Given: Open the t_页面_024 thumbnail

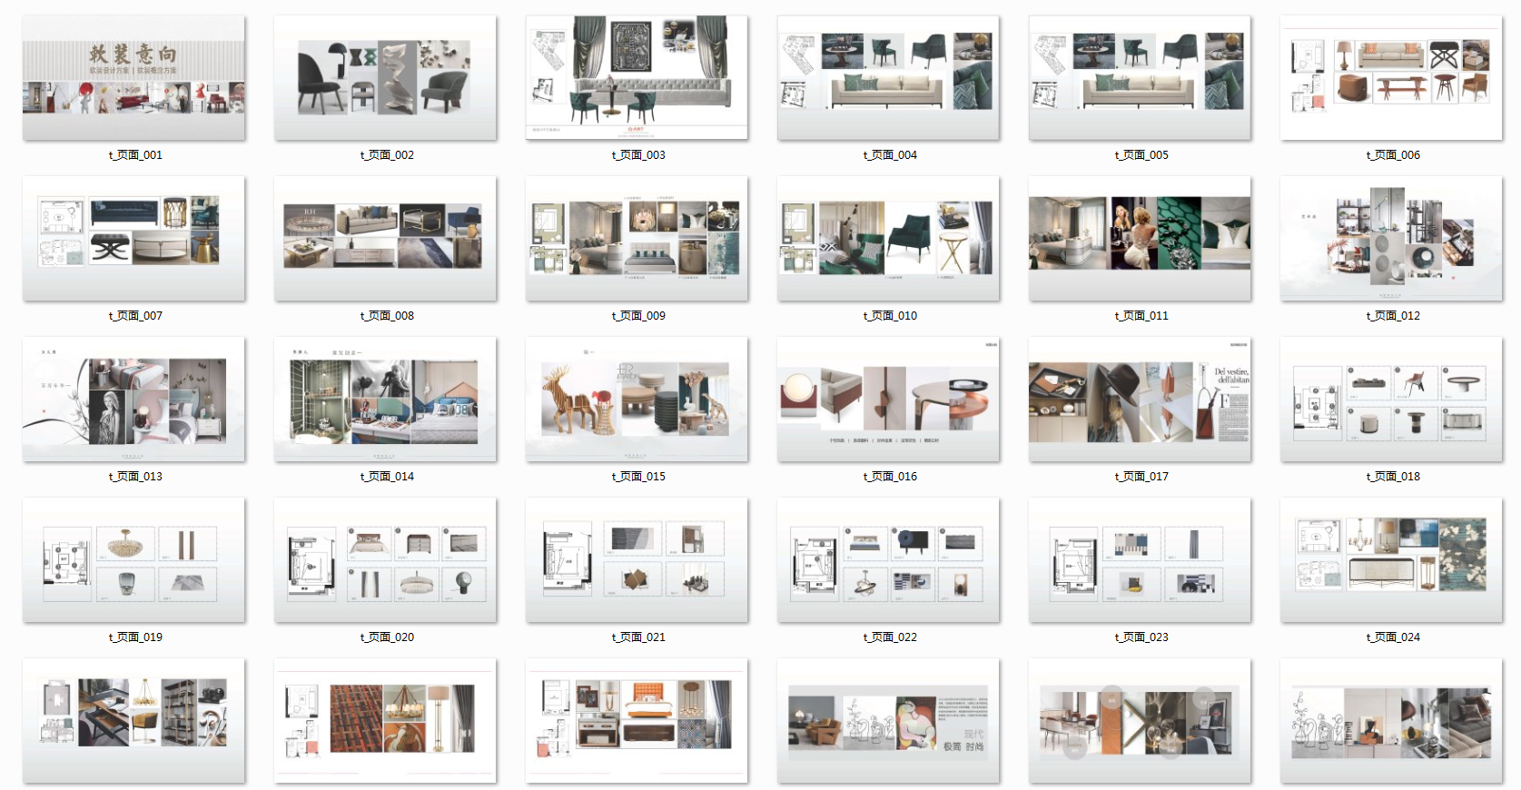Looking at the screenshot, I should click(1391, 560).
